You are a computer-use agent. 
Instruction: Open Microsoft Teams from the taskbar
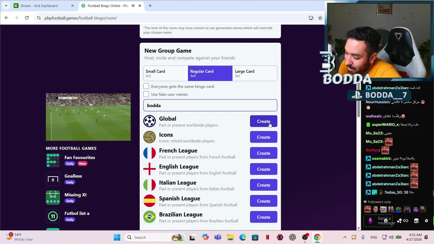[x=218, y=237]
